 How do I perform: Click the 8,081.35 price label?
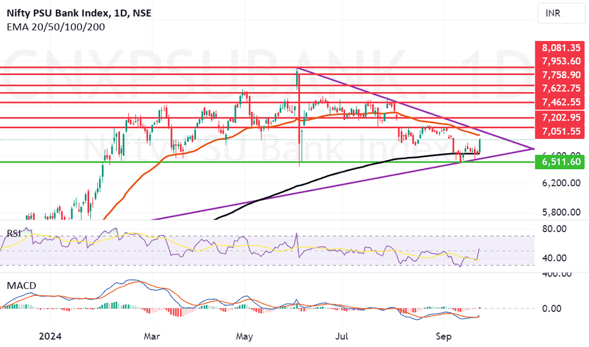pos(560,48)
